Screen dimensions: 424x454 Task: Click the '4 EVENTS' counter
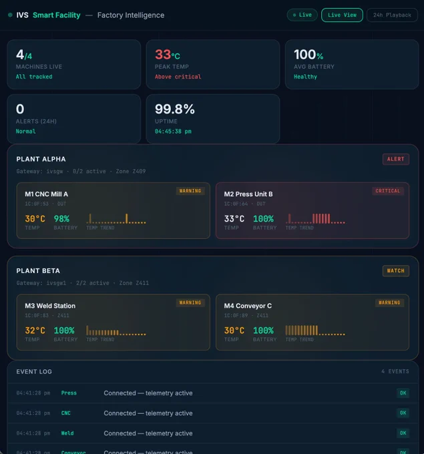395,371
